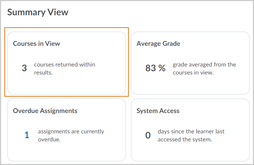This screenshot has height=165, width=254.
Task: Click the Overdue Assignments title text
Action: click(x=45, y=111)
